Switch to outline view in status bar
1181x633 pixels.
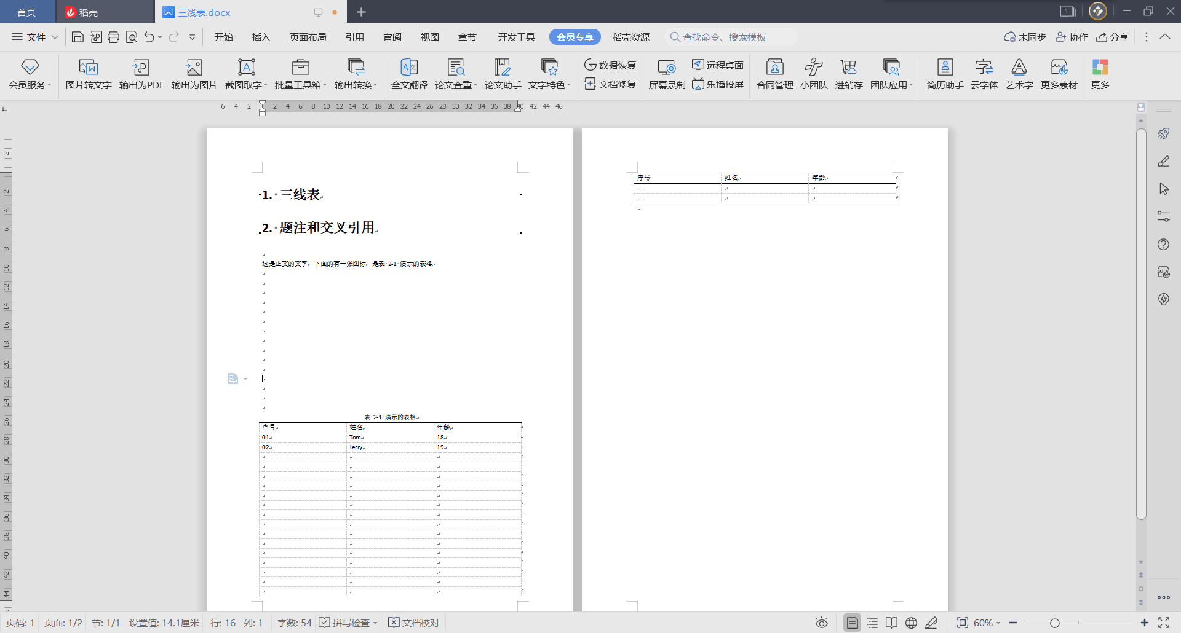(872, 623)
